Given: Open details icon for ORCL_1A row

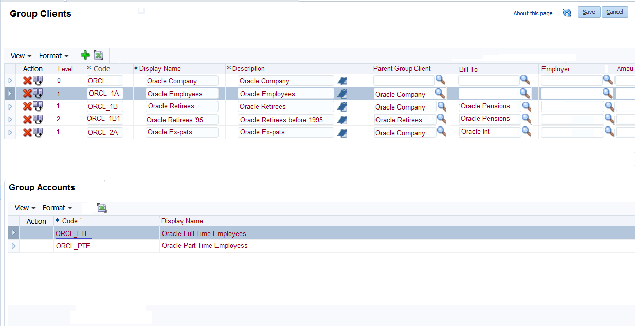Looking at the screenshot, I should click(38, 93).
